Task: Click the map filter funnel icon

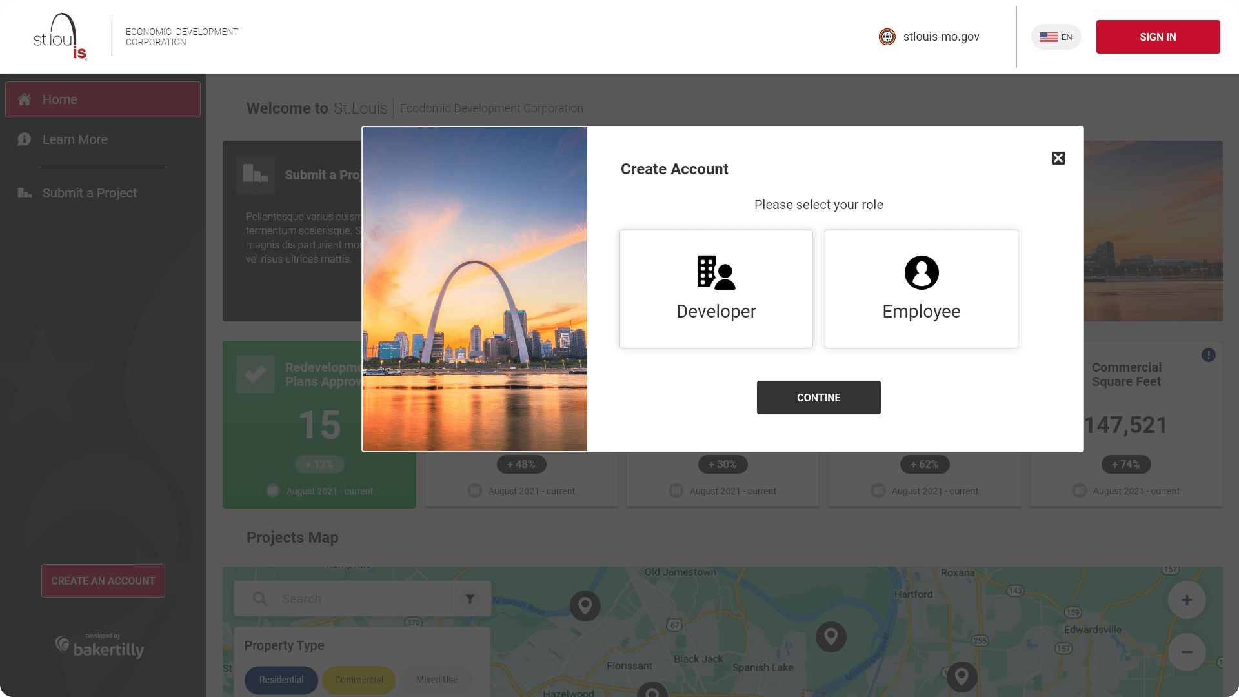Action: pyautogui.click(x=470, y=599)
